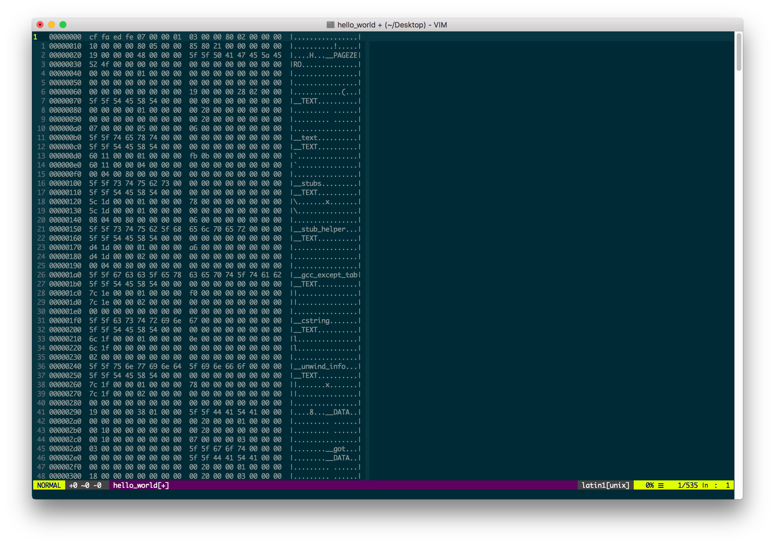The height and width of the screenshot is (545, 775).
Task: Click the +0 ~0 -0 change counter
Action: coord(85,485)
